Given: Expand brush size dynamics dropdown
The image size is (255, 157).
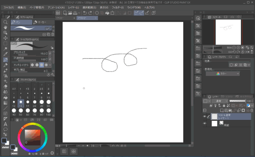Looking at the screenshot, I should [50, 53].
